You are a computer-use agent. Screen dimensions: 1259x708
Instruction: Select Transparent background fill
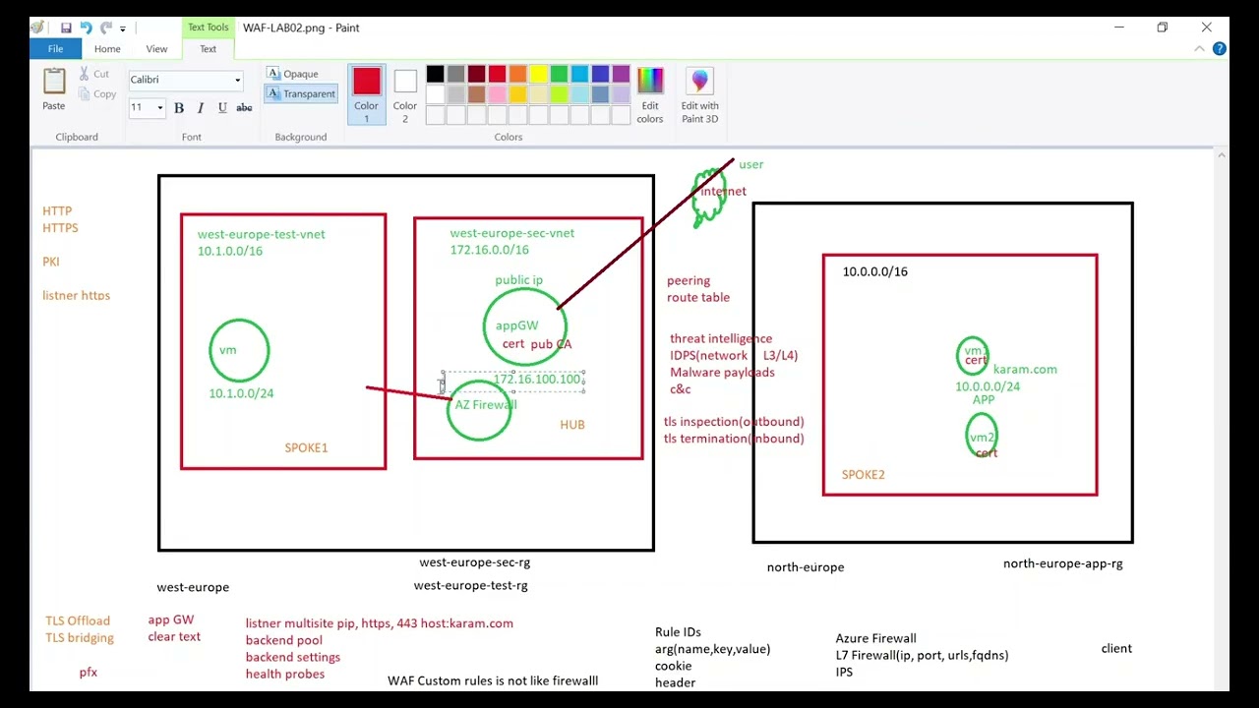[x=301, y=93]
